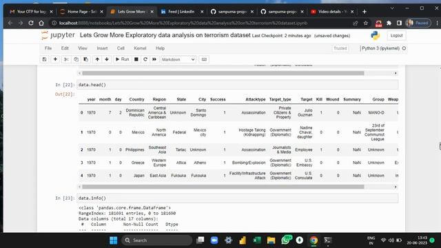The height and width of the screenshot is (248, 441).
Task: Open the browser extensions puzzle icon
Action: (x=389, y=23)
